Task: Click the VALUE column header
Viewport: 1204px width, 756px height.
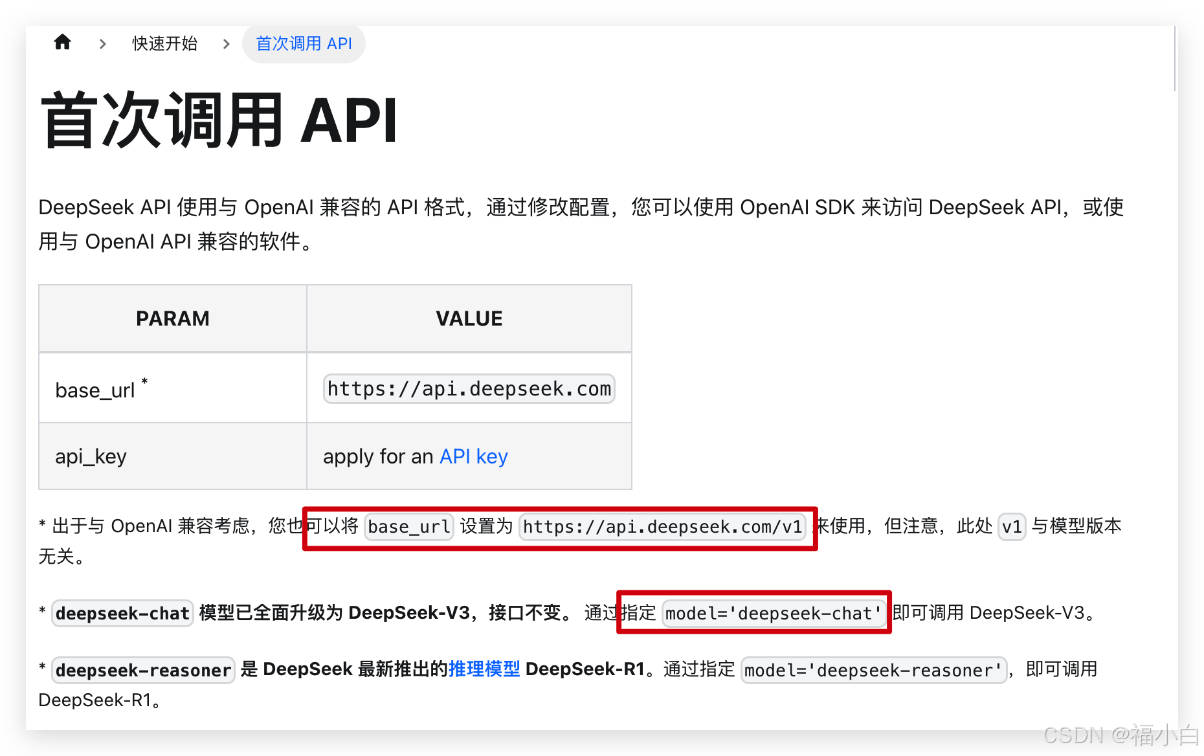Action: pos(469,318)
